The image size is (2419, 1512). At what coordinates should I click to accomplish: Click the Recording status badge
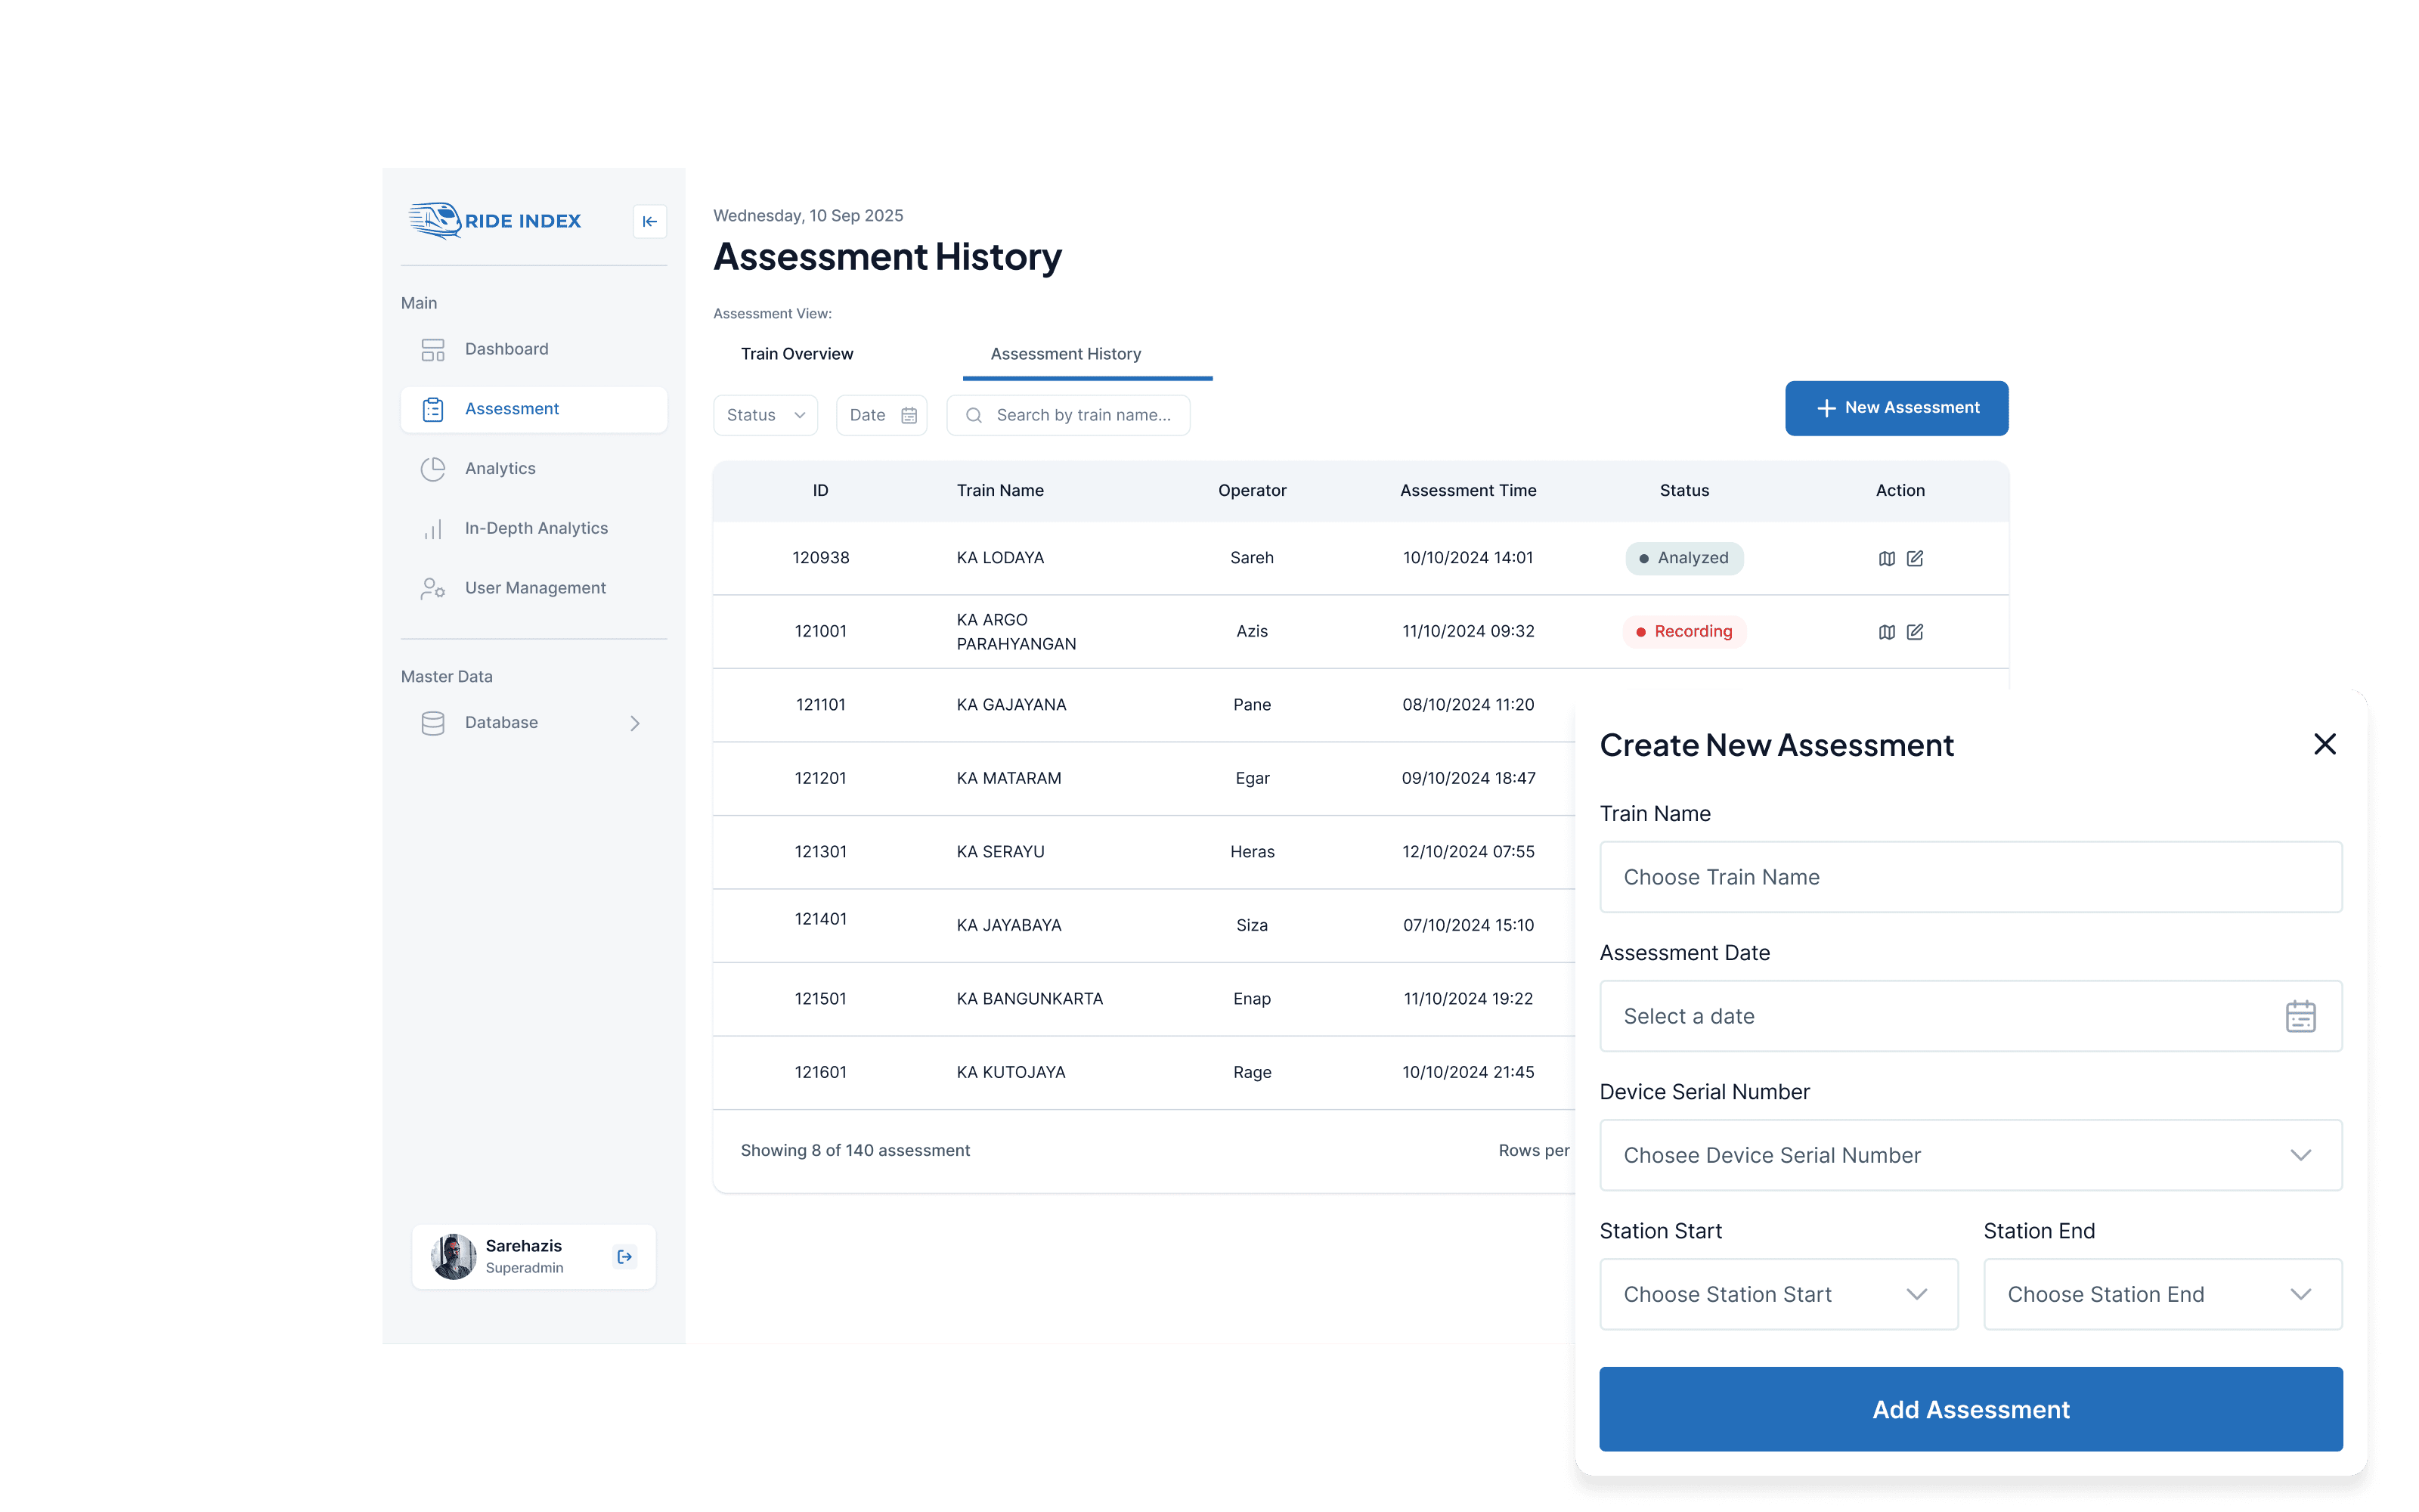pos(1684,632)
